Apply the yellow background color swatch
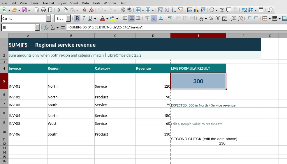This screenshot has width=287, height=164. [112, 18]
